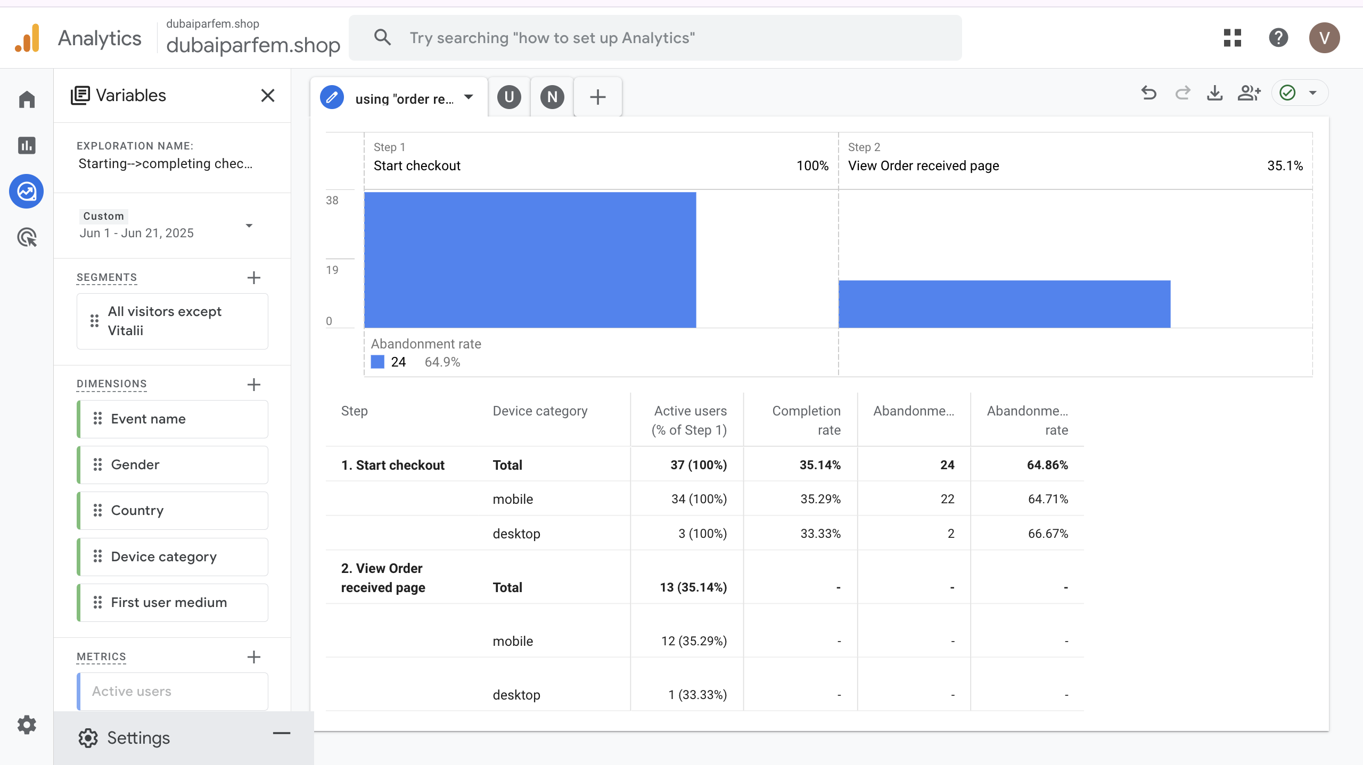Open the Advertising icon in sidebar

27,237
